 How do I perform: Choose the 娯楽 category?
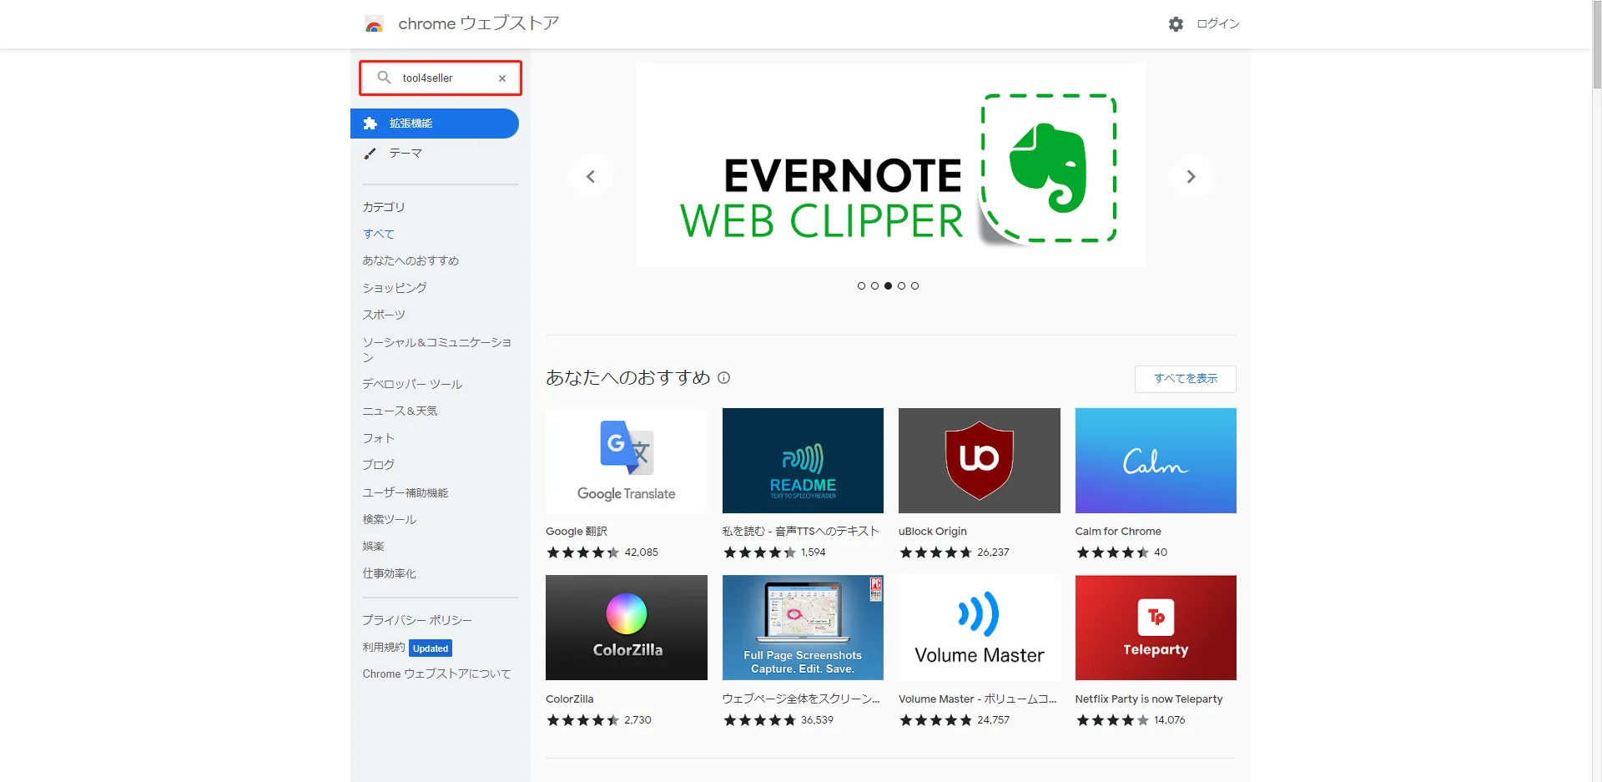point(373,546)
